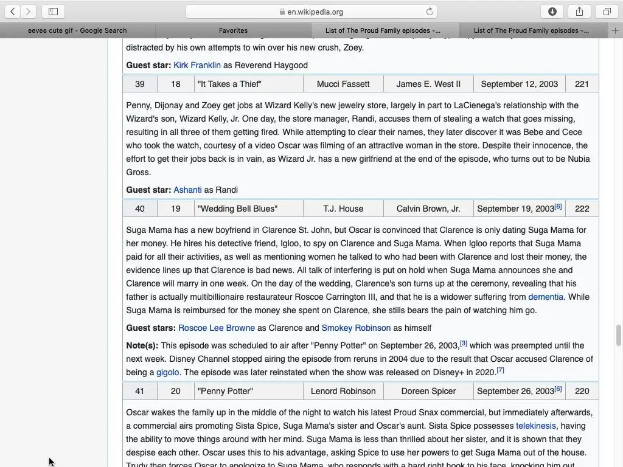Toggle the Safari sidebar button

(x=53, y=12)
